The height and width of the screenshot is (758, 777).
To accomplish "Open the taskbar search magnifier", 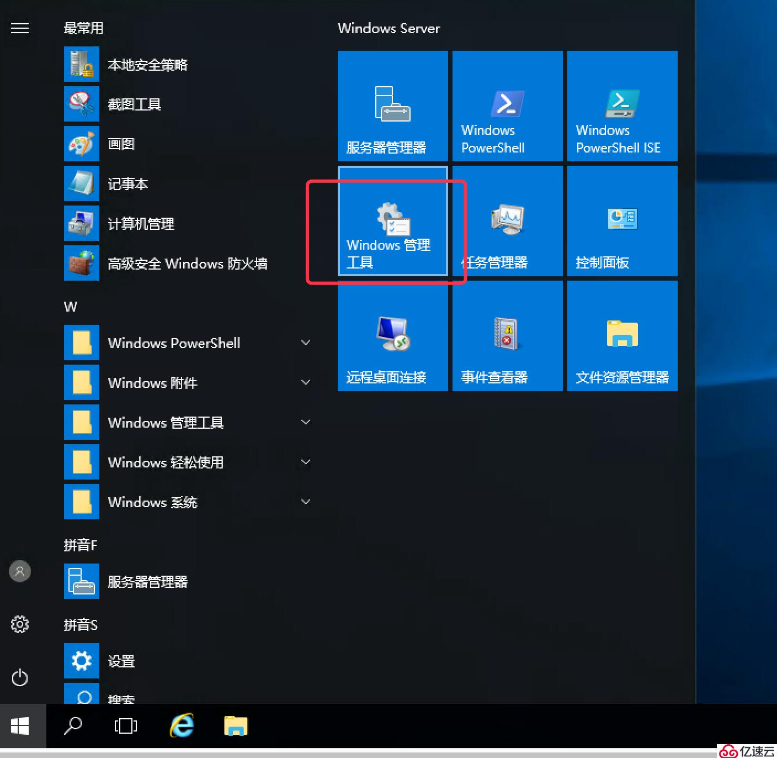I will click(73, 726).
